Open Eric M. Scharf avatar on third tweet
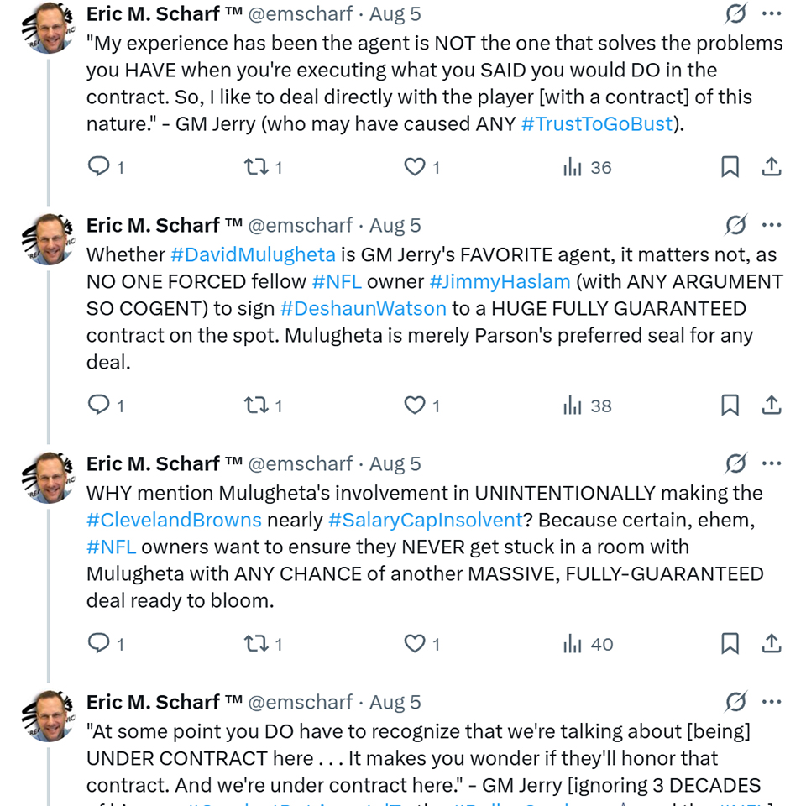The image size is (806, 806). [x=49, y=479]
